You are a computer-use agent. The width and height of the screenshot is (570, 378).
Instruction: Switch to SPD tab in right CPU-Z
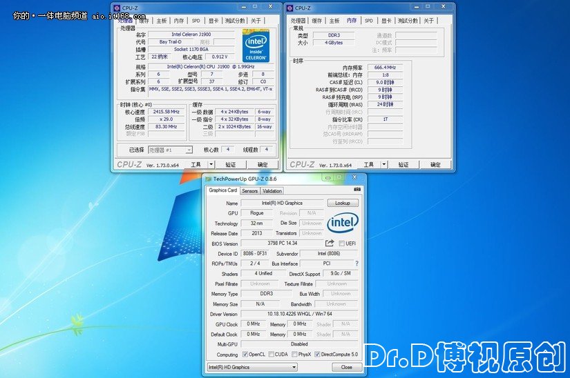coord(369,21)
